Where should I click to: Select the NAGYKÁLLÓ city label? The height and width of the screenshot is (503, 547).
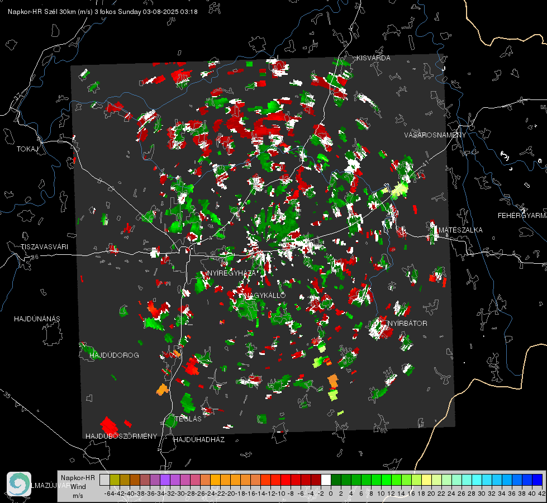click(265, 295)
